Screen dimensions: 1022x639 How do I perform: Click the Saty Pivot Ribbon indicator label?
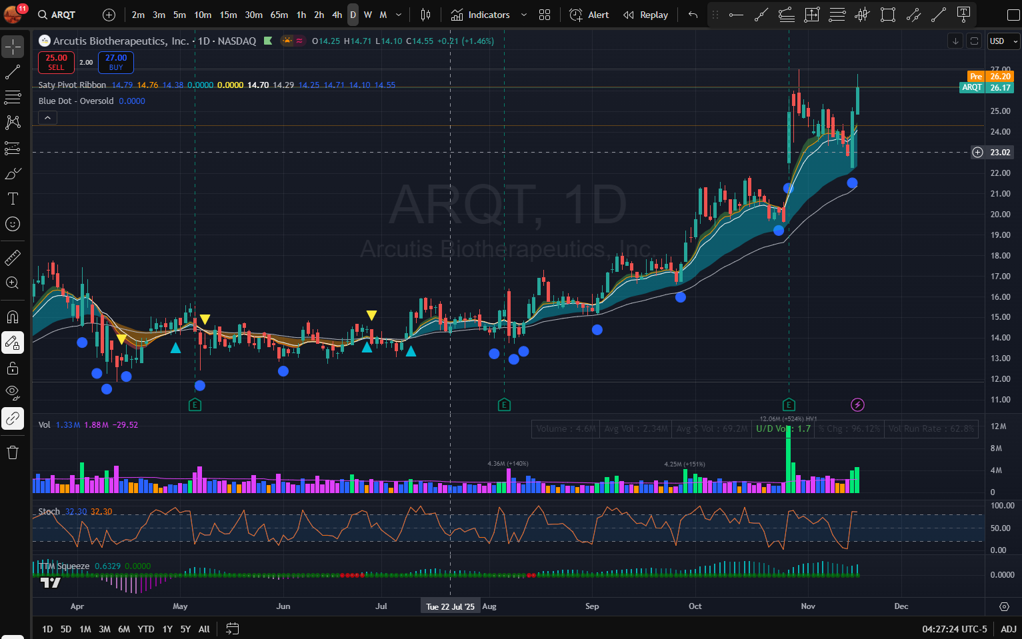[x=72, y=85]
